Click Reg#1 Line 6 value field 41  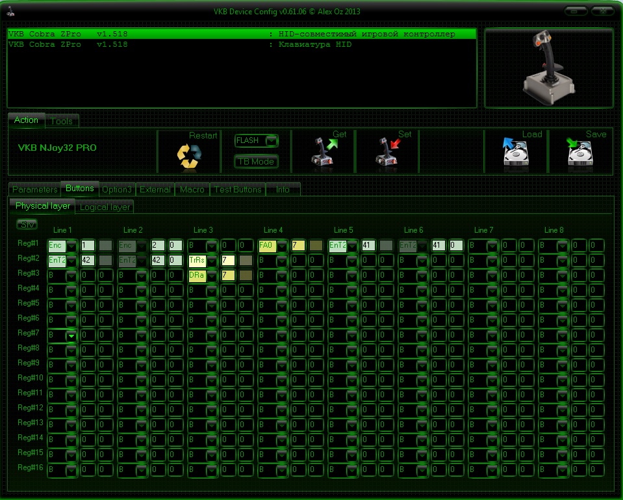pos(439,245)
